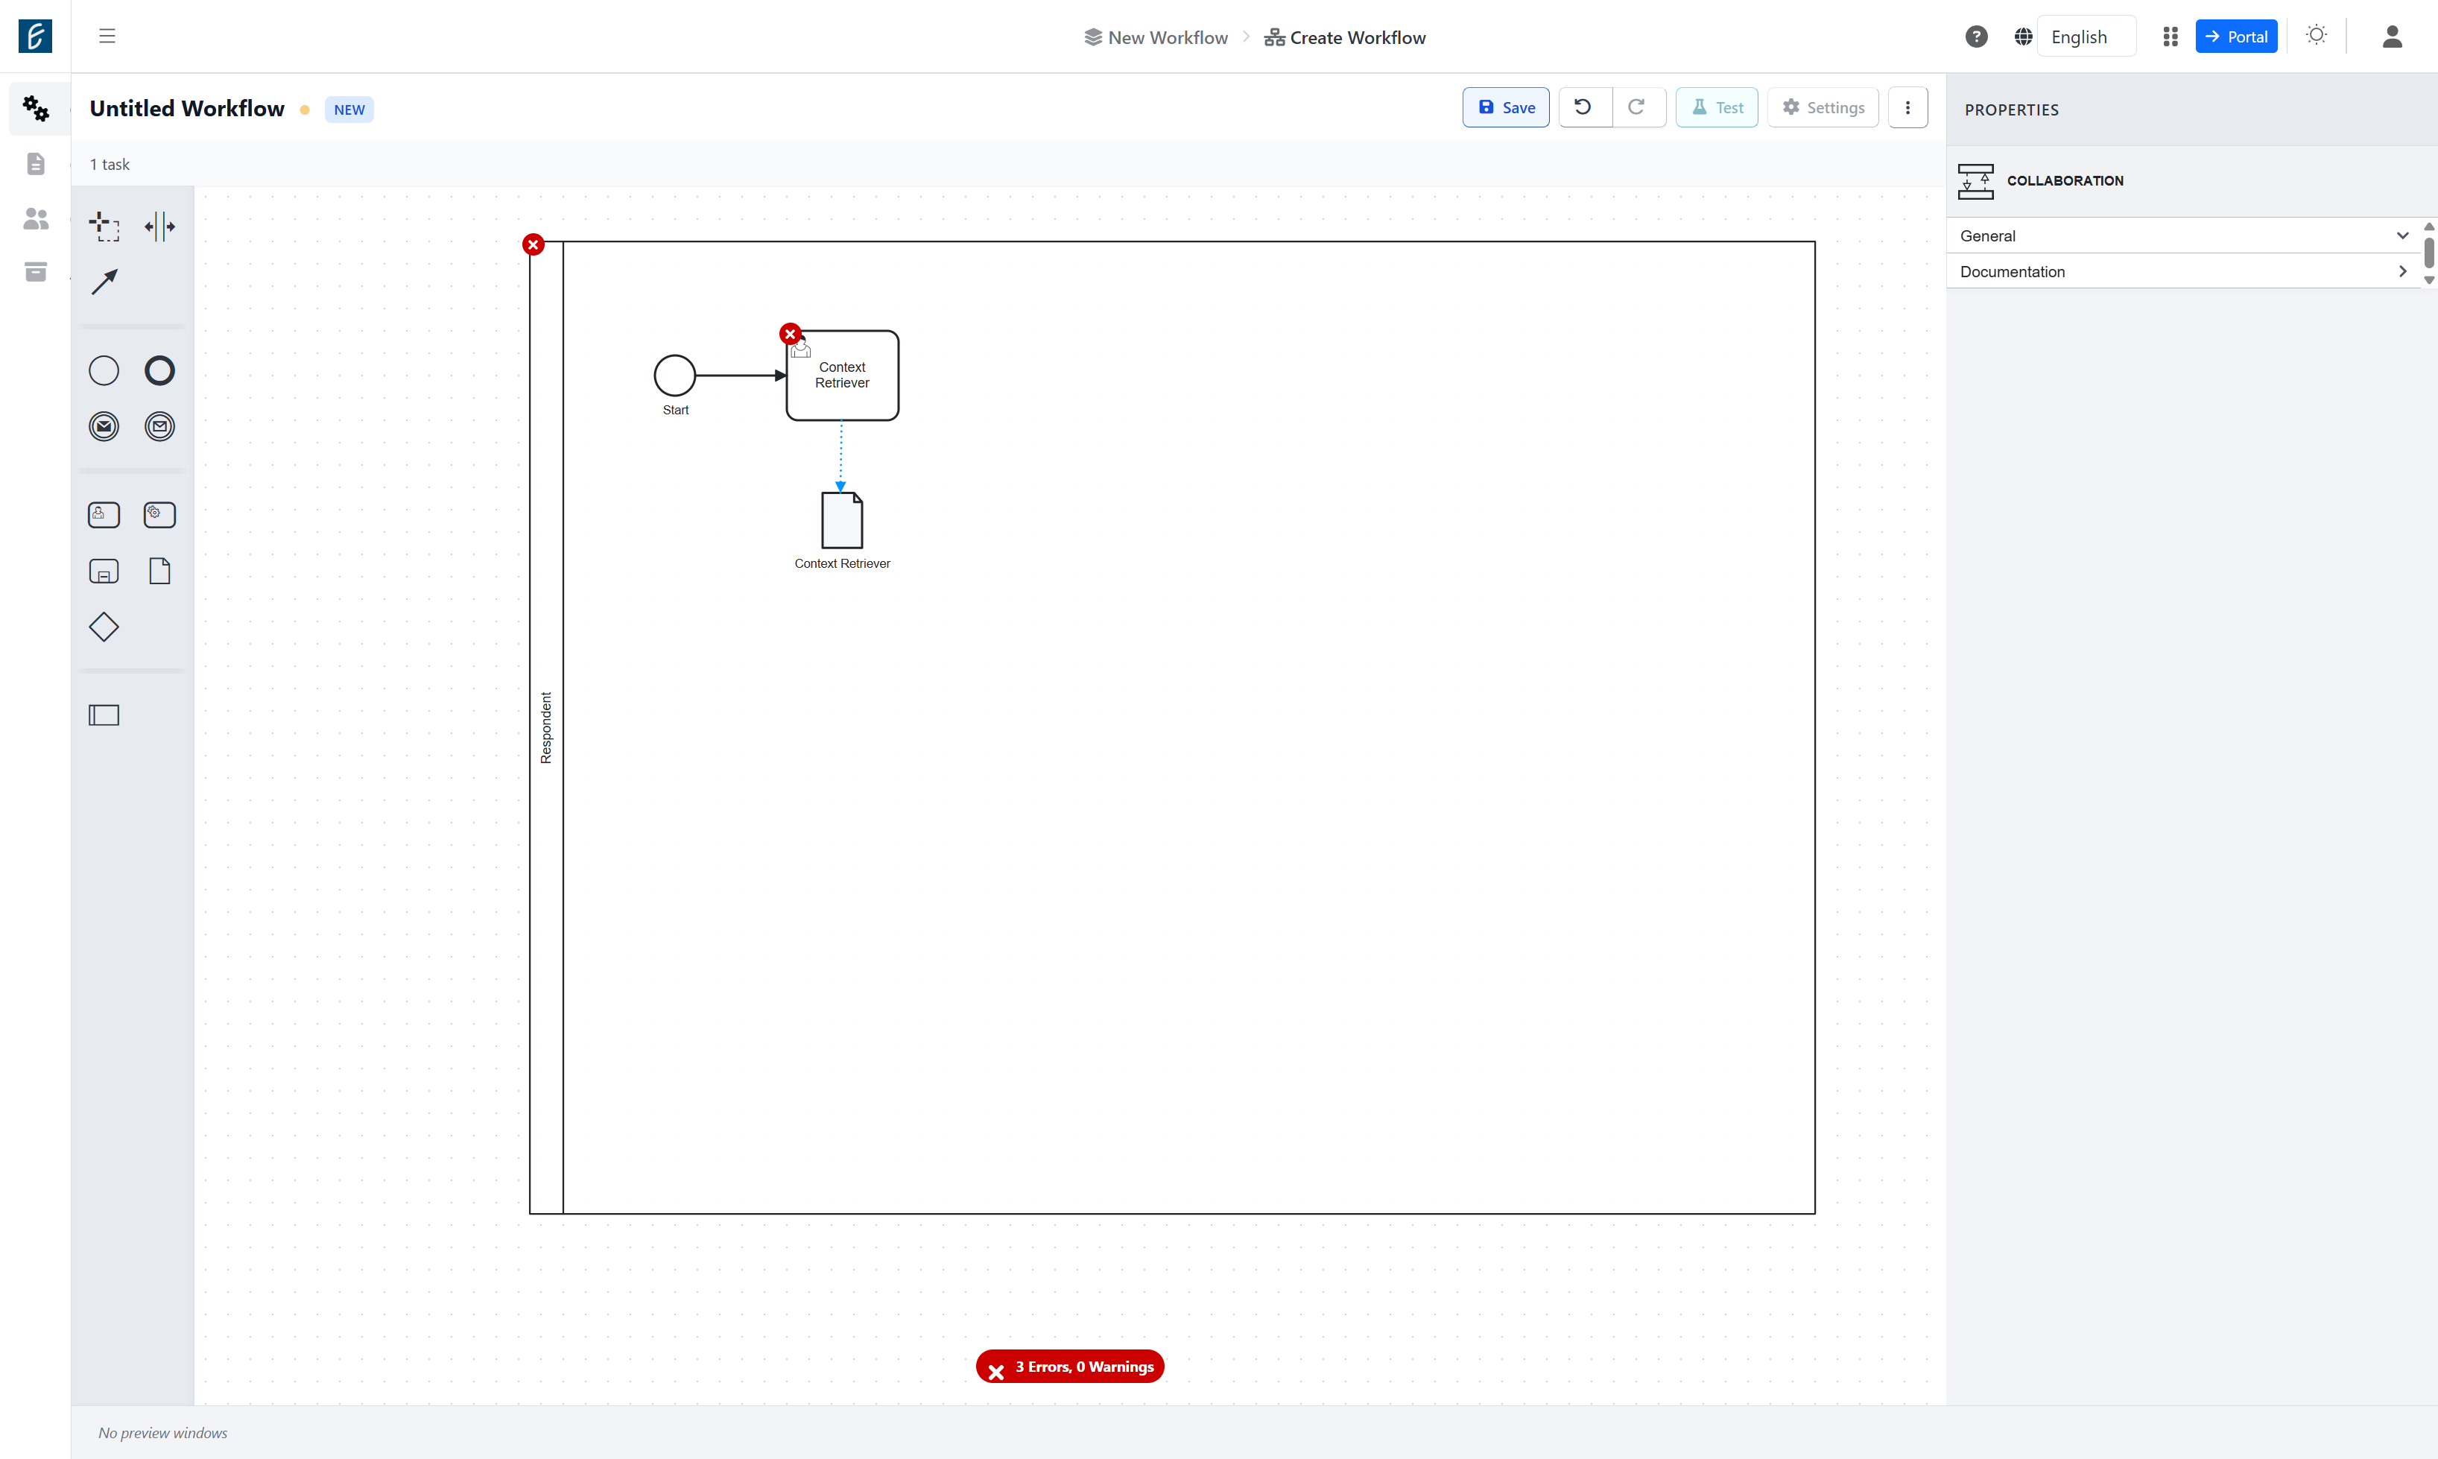Screen dimensions: 2438x1459
Task: Select Create Workflow breadcrumb
Action: click(1345, 37)
